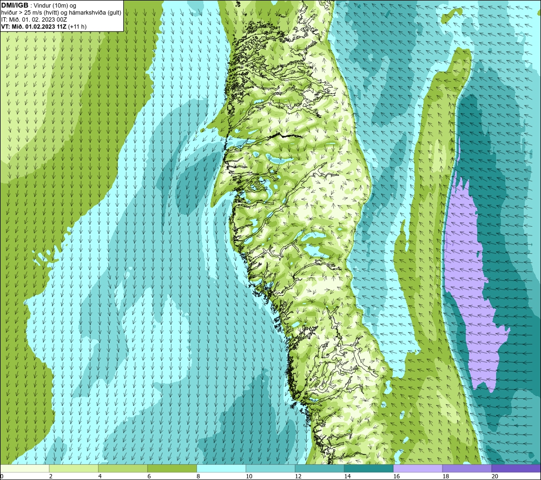Click the legend value label '4'

tap(100, 476)
